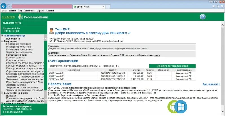Image resolution: width=225 pixels, height=116 pixels.
Task: Select account 40702810123123123123 row
Action: 122,73
